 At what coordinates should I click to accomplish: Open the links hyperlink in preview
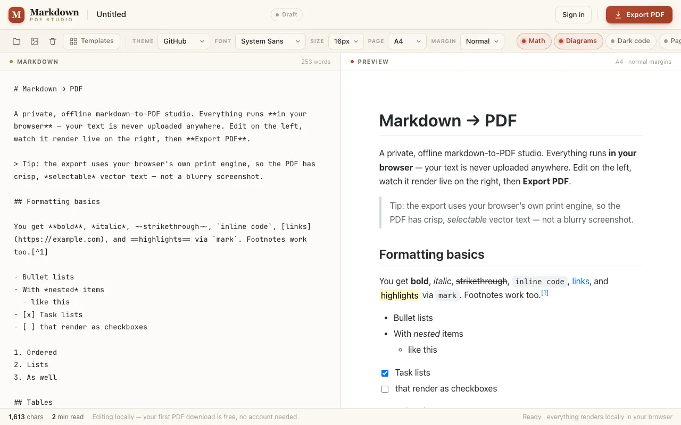580,281
